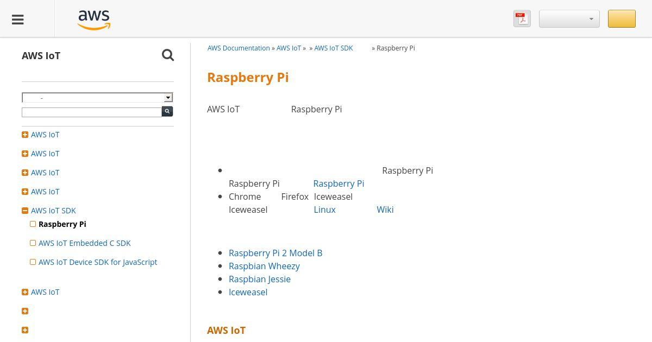652x342 pixels.
Task: Go to AWS IoT breadcrumb link
Action: (x=289, y=48)
